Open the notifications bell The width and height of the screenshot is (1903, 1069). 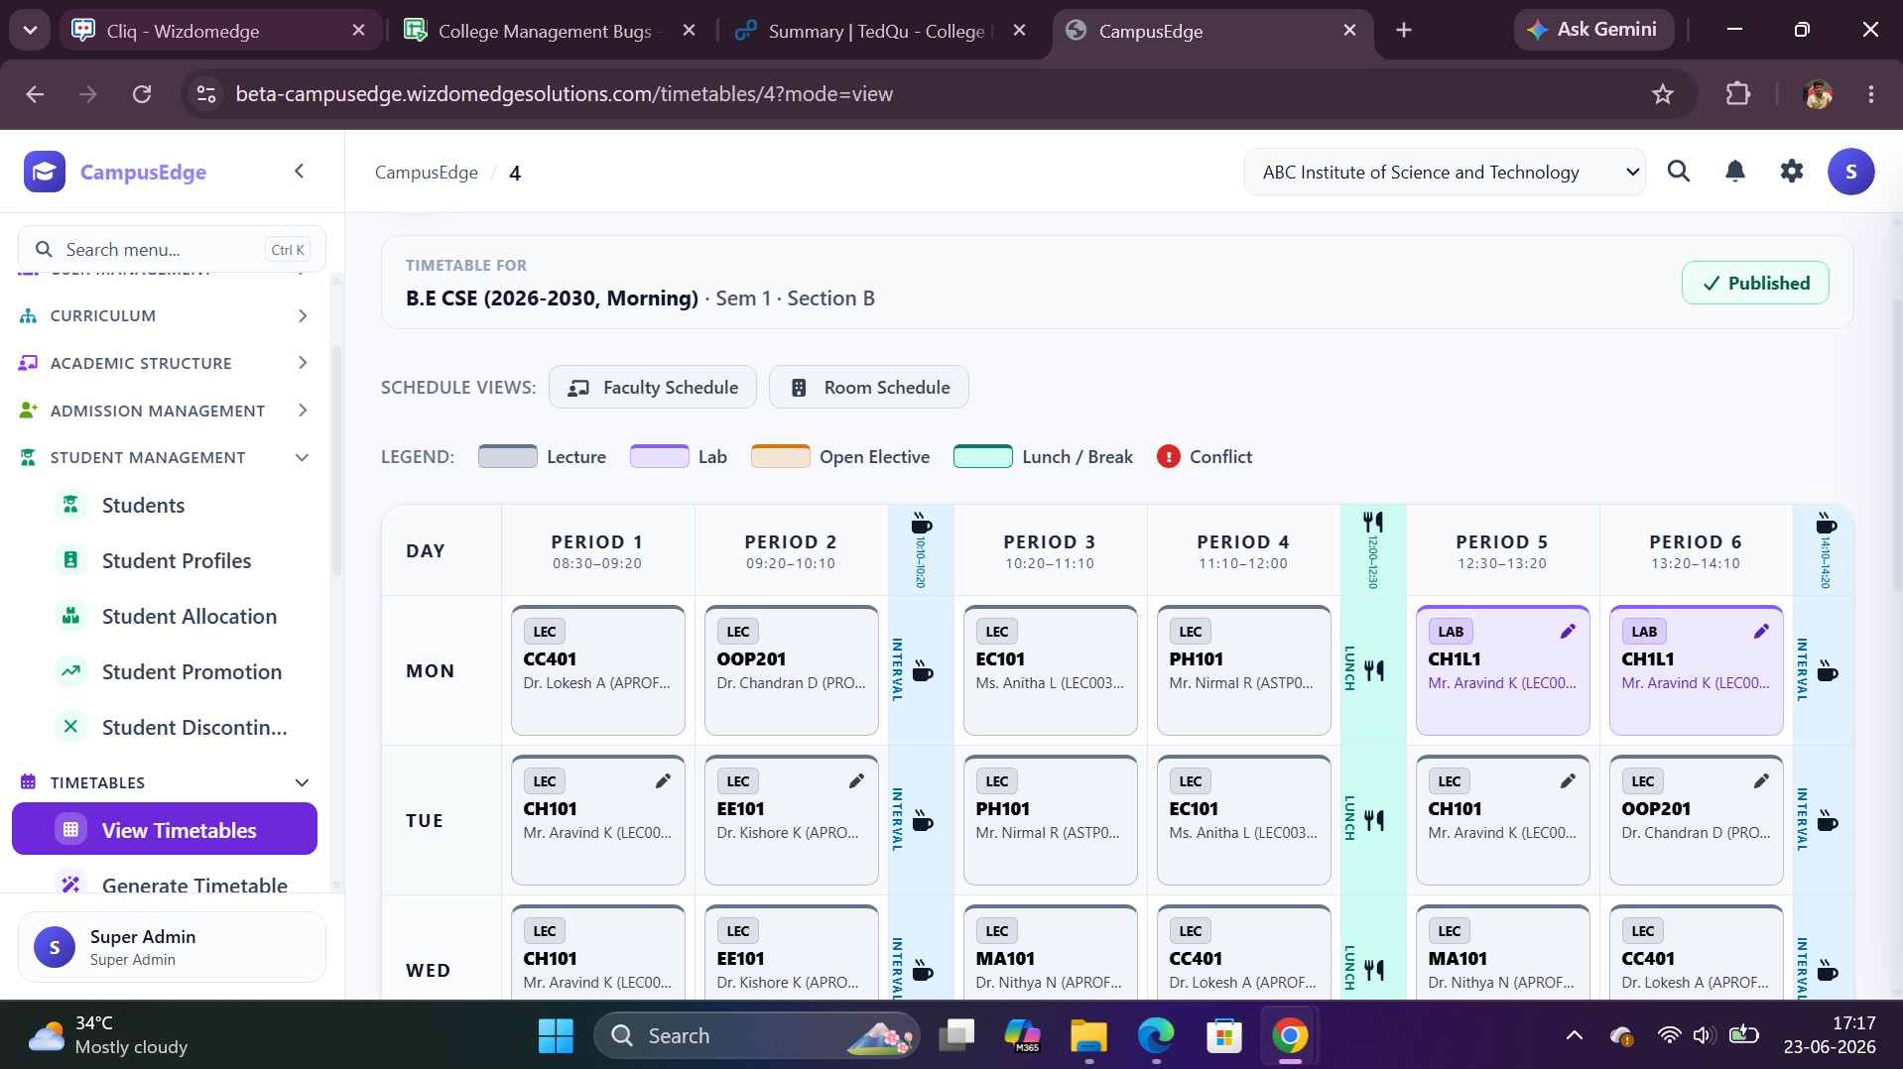point(1734,172)
